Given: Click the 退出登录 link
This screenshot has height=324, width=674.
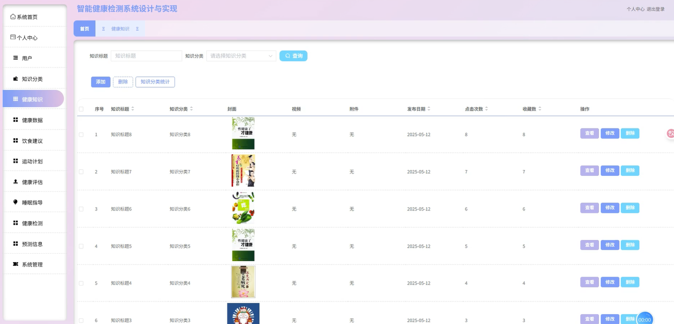Looking at the screenshot, I should 656,8.
